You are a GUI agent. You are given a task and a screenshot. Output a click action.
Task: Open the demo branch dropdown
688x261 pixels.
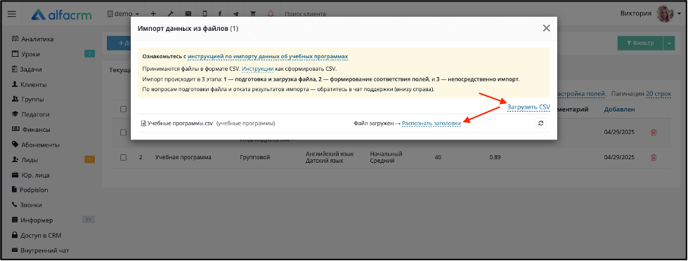(123, 14)
